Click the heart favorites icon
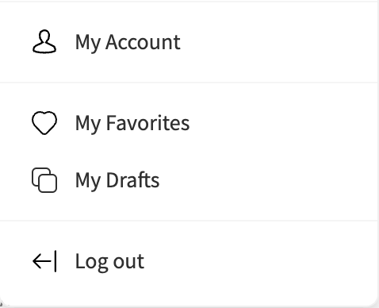Image resolution: width=379 pixels, height=308 pixels. point(44,123)
